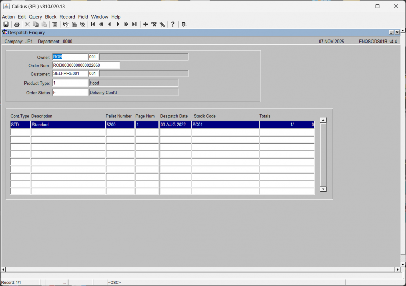Click the Customer field with SELFPRE001
406x286 pixels.
70,74
